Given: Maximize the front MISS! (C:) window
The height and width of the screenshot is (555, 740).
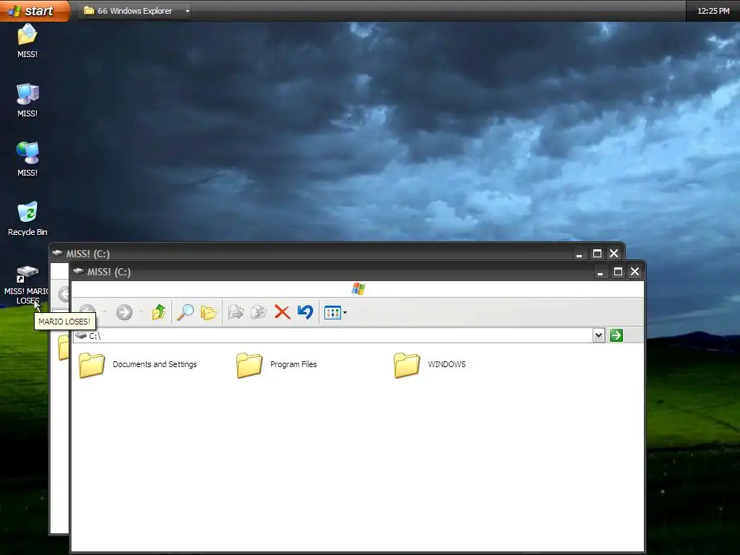Looking at the screenshot, I should pyautogui.click(x=618, y=272).
